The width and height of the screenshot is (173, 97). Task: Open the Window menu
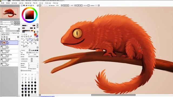click(x=48, y=3)
